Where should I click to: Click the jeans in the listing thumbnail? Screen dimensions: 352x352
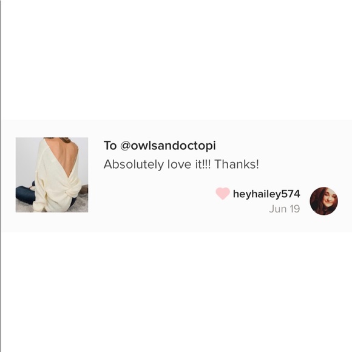[25, 194]
